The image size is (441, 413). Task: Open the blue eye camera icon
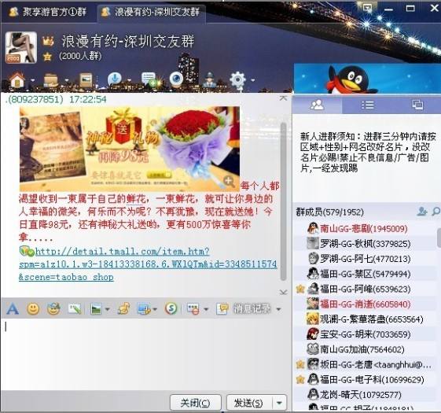pos(177,79)
